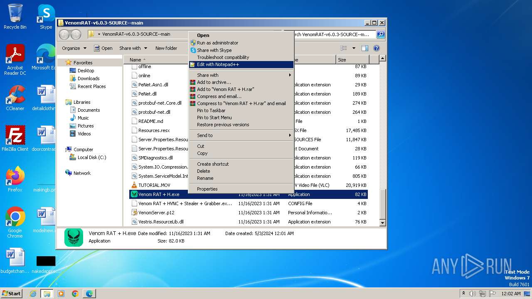The width and height of the screenshot is (532, 299).
Task: Open the modelnew Word document icon
Action: coord(46,220)
